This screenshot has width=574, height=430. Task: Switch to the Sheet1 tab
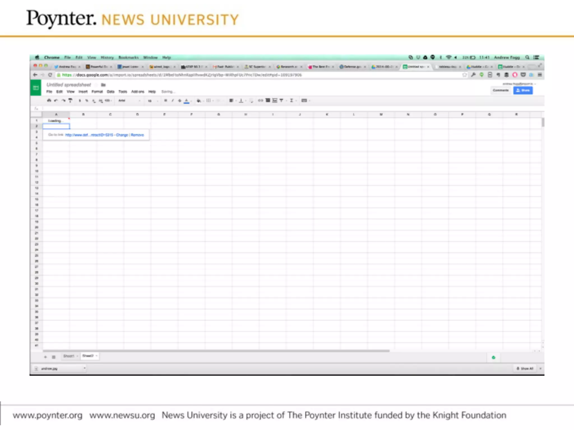click(69, 356)
